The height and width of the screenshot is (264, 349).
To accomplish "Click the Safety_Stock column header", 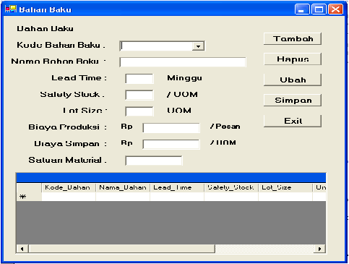I will 231,187.
